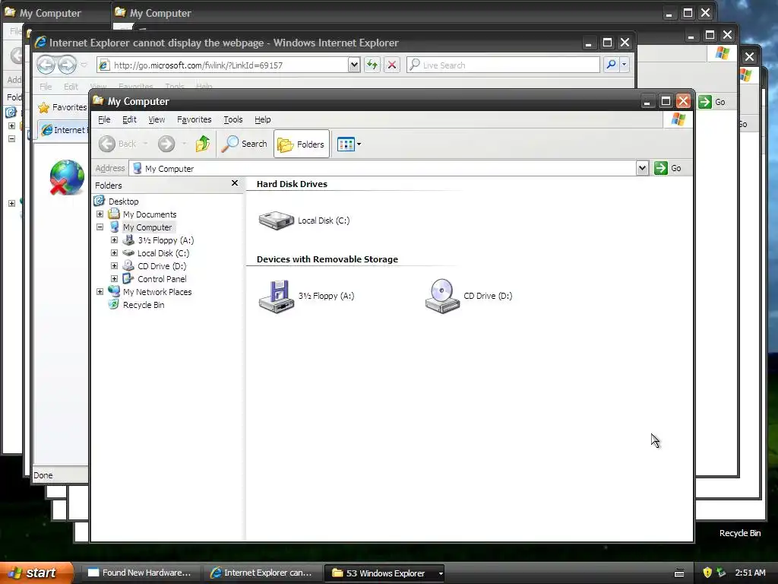778x584 pixels.
Task: Select 3½ Floppy (A:) in folder tree
Action: [x=166, y=240]
